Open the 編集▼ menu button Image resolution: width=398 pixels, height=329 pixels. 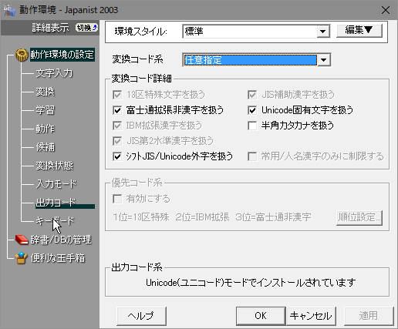pos(359,31)
